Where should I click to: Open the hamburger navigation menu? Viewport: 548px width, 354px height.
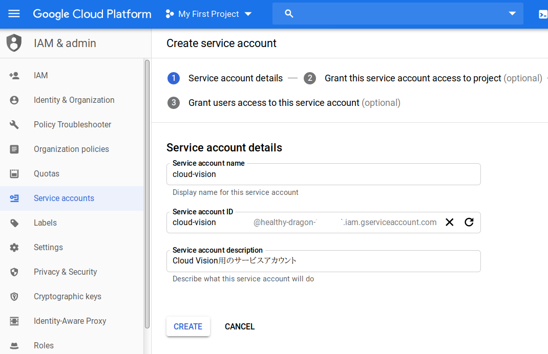tap(14, 14)
